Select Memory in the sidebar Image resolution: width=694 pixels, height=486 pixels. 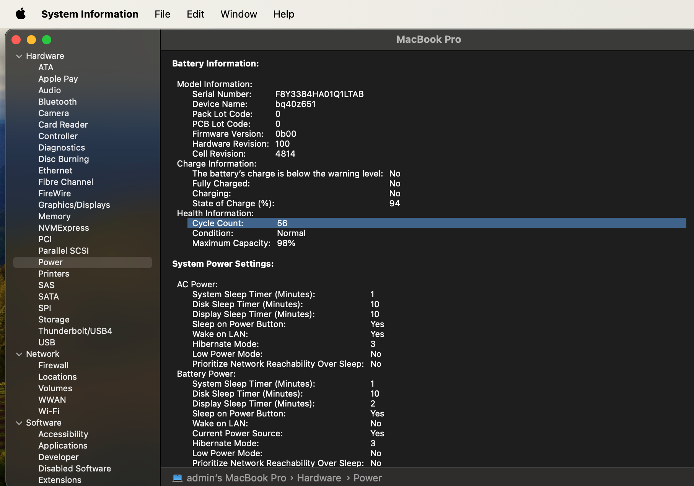54,216
